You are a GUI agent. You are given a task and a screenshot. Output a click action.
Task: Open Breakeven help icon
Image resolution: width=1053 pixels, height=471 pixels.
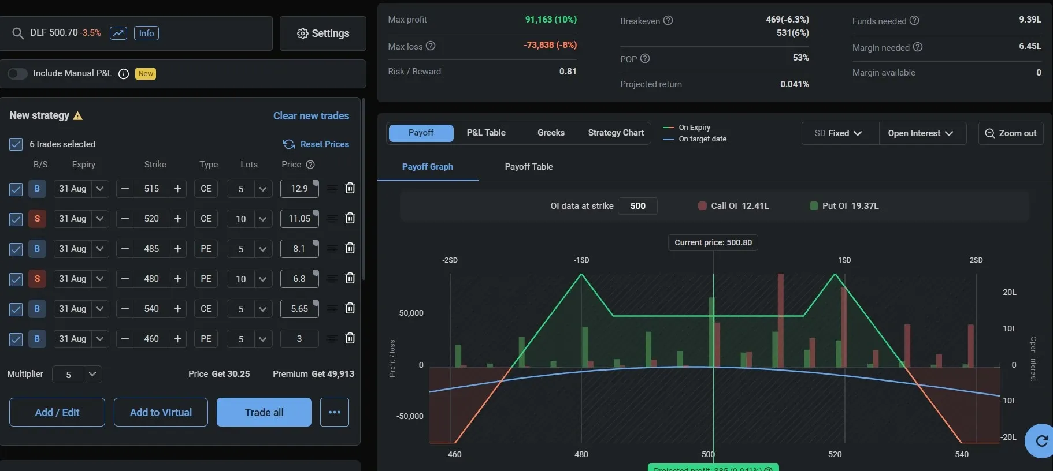668,20
